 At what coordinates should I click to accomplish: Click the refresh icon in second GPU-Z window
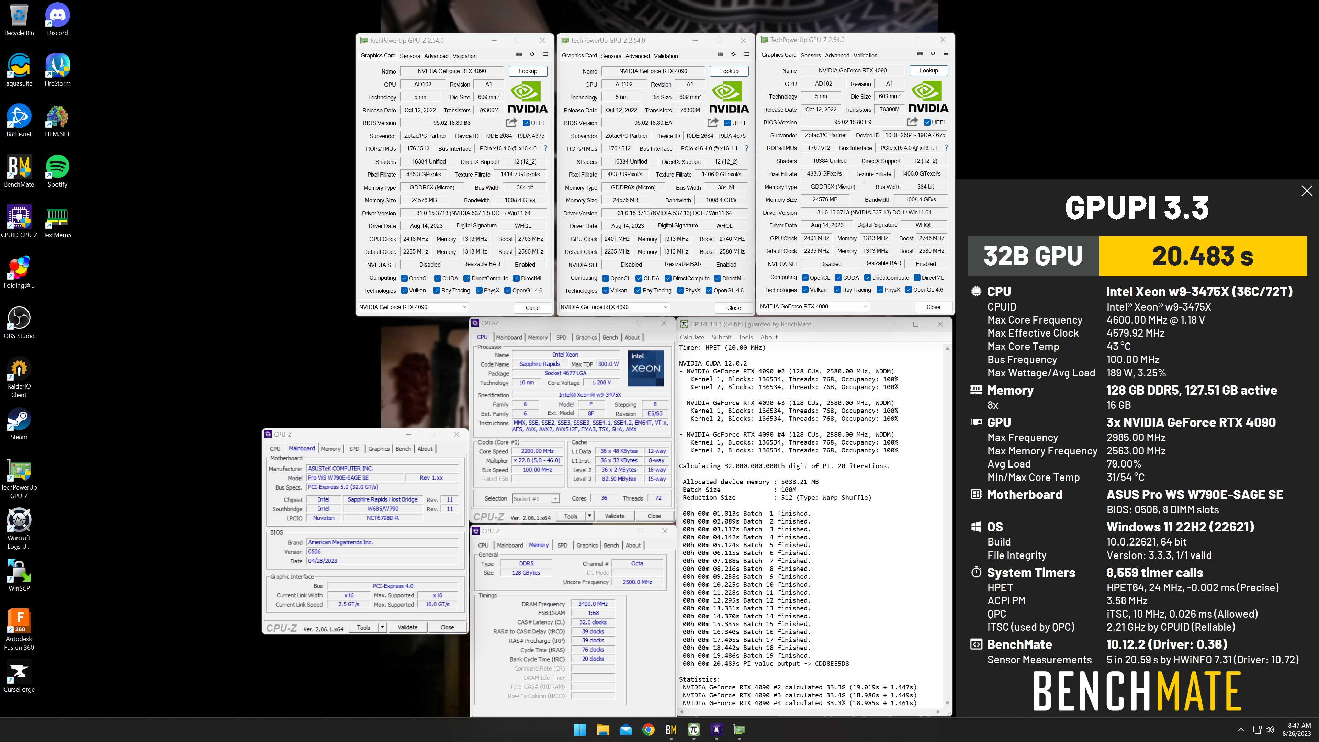733,54
